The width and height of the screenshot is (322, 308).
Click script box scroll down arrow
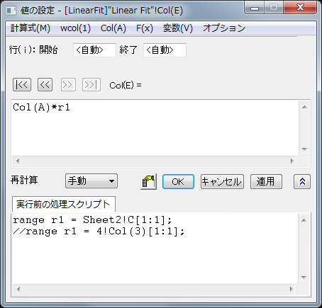click(304, 278)
